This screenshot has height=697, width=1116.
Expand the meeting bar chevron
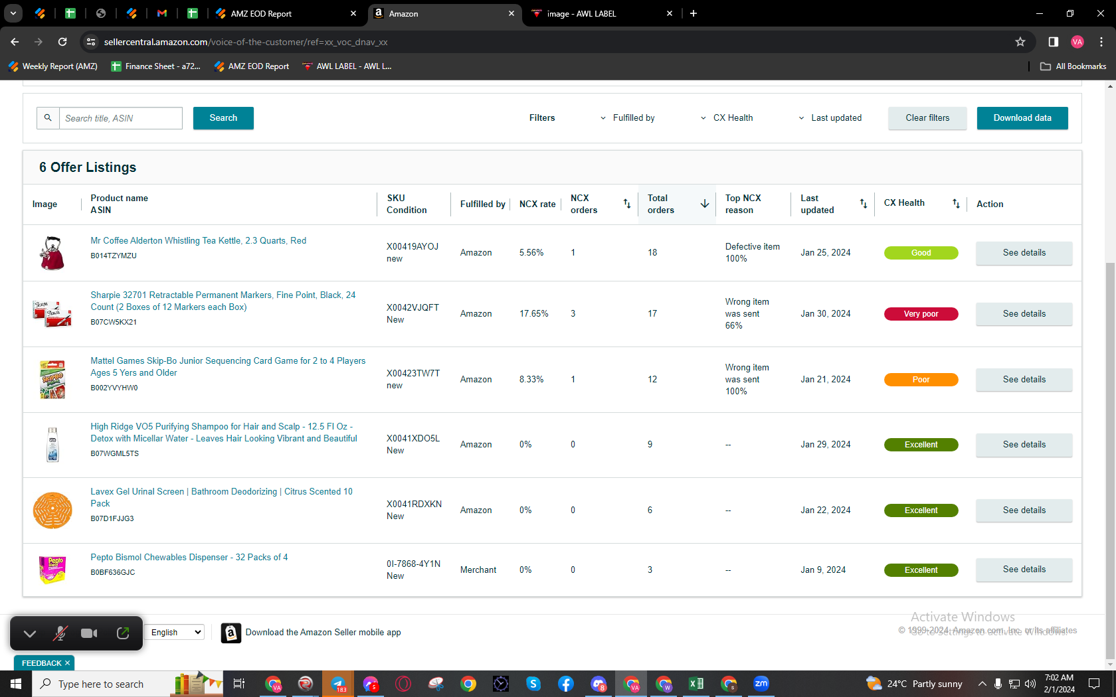pyautogui.click(x=30, y=633)
